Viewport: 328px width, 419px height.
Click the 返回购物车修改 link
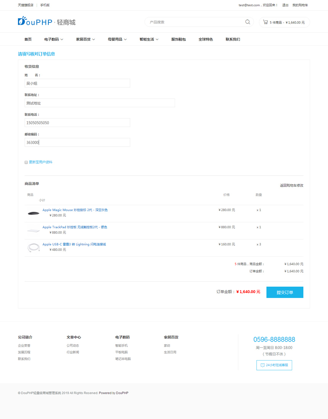coord(291,185)
